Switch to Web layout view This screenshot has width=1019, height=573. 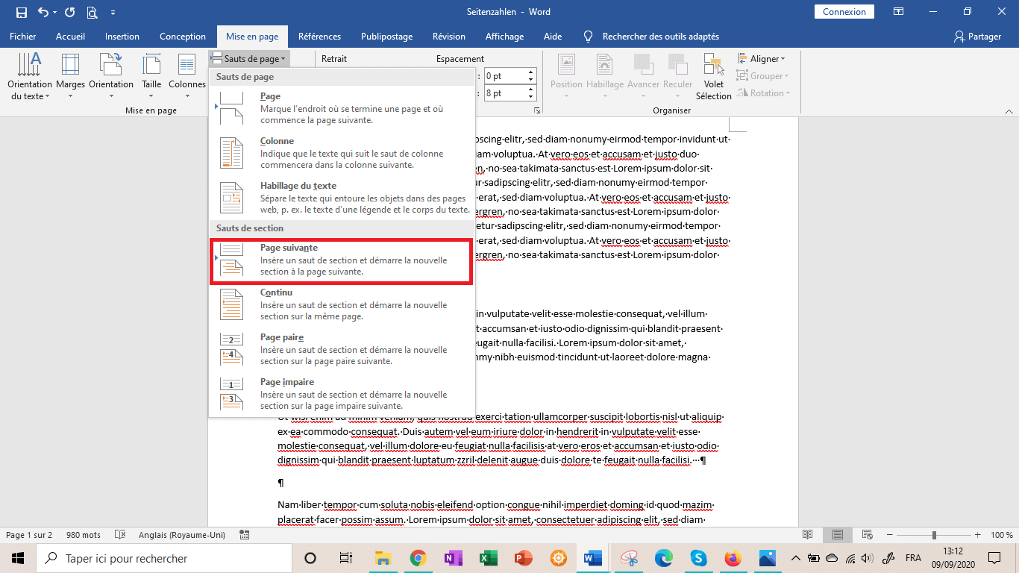pos(868,535)
